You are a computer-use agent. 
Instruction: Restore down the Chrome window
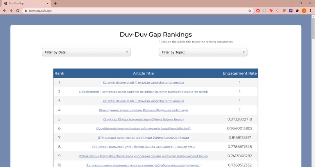tap(301, 3)
